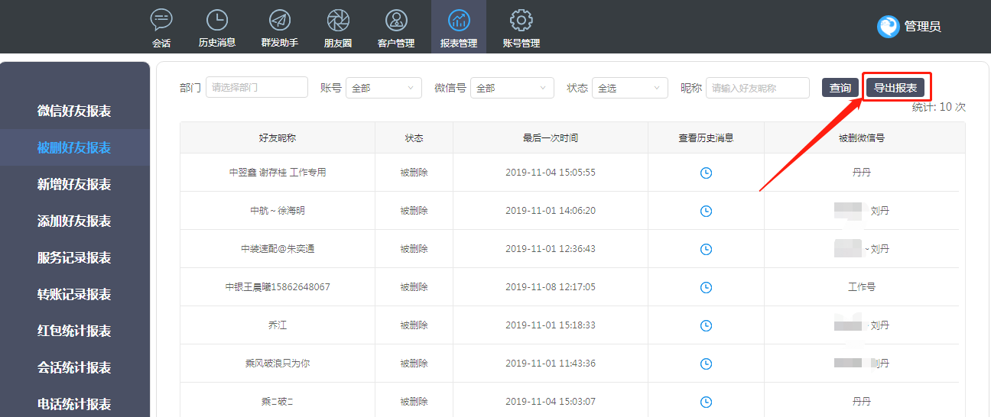This screenshot has height=417, width=991.
Task: Select cell 中翌鑫 谢存桂 工作专用
Action: pos(278,173)
